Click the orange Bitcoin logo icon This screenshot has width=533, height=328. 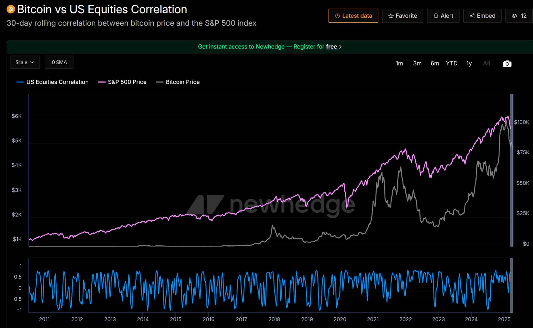point(11,9)
